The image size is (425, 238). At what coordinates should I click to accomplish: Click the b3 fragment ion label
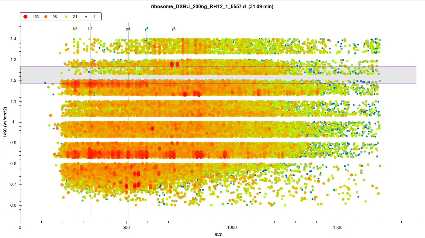90,29
